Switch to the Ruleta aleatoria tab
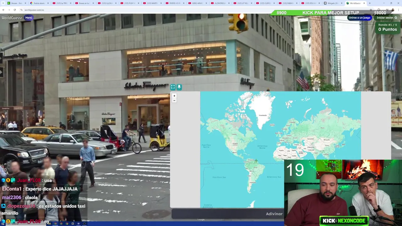This screenshot has height=226, width=402. [x=39, y=3]
